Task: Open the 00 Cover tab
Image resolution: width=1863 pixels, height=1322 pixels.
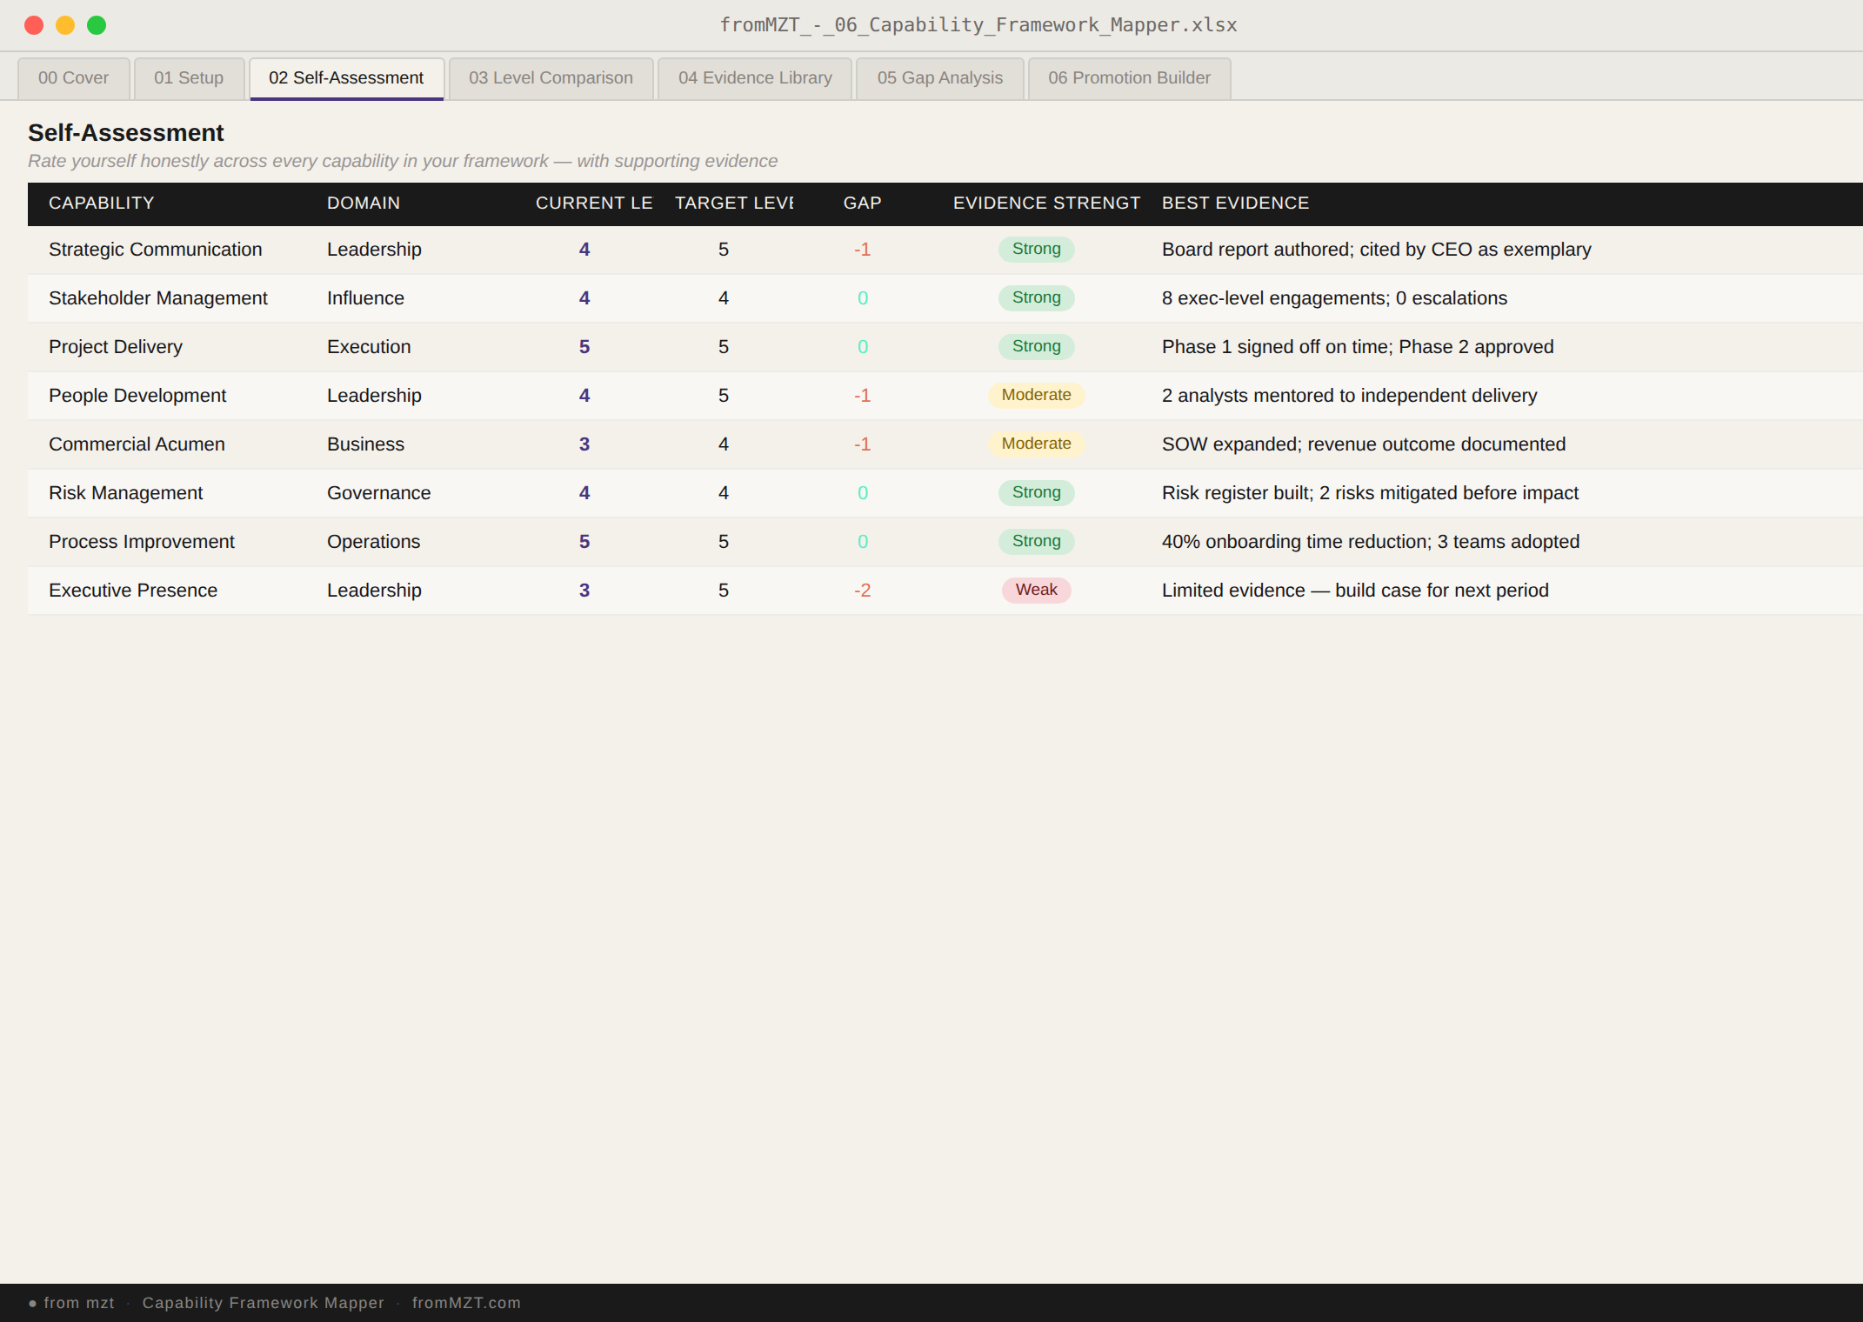Action: (x=74, y=78)
